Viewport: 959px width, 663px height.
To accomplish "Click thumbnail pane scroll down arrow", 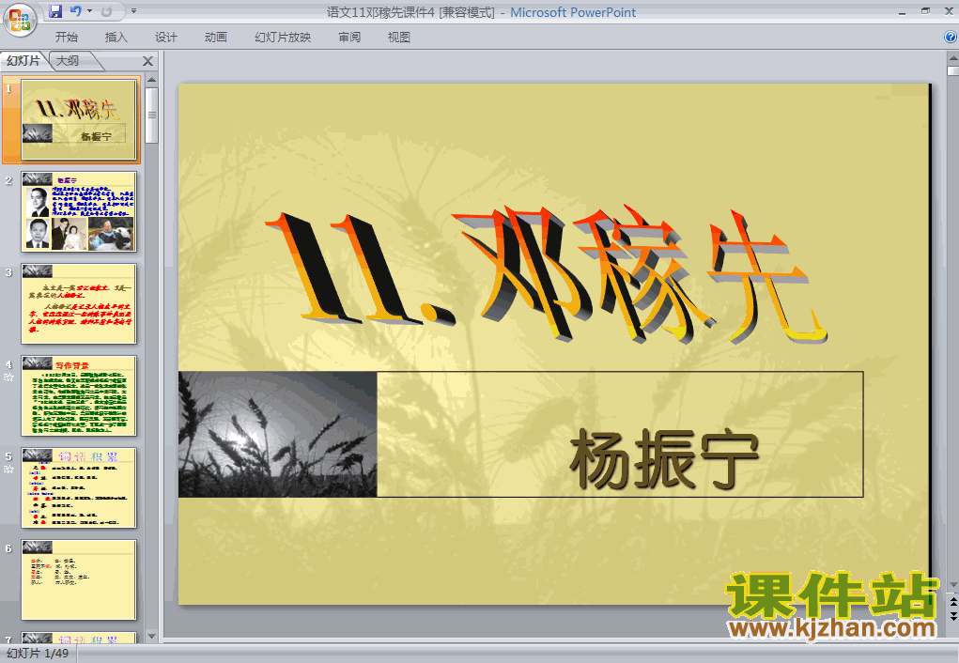I will coord(151,636).
